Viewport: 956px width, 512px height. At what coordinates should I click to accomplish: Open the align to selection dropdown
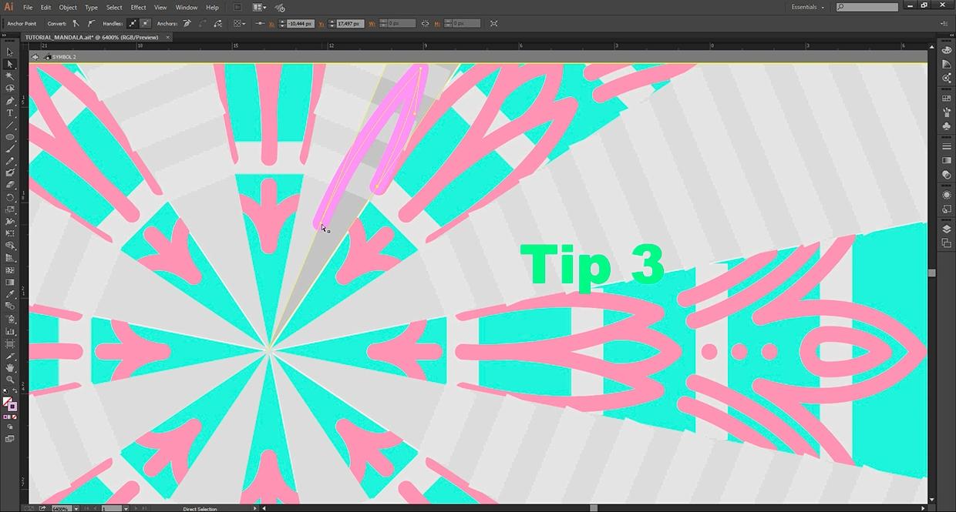(239, 24)
